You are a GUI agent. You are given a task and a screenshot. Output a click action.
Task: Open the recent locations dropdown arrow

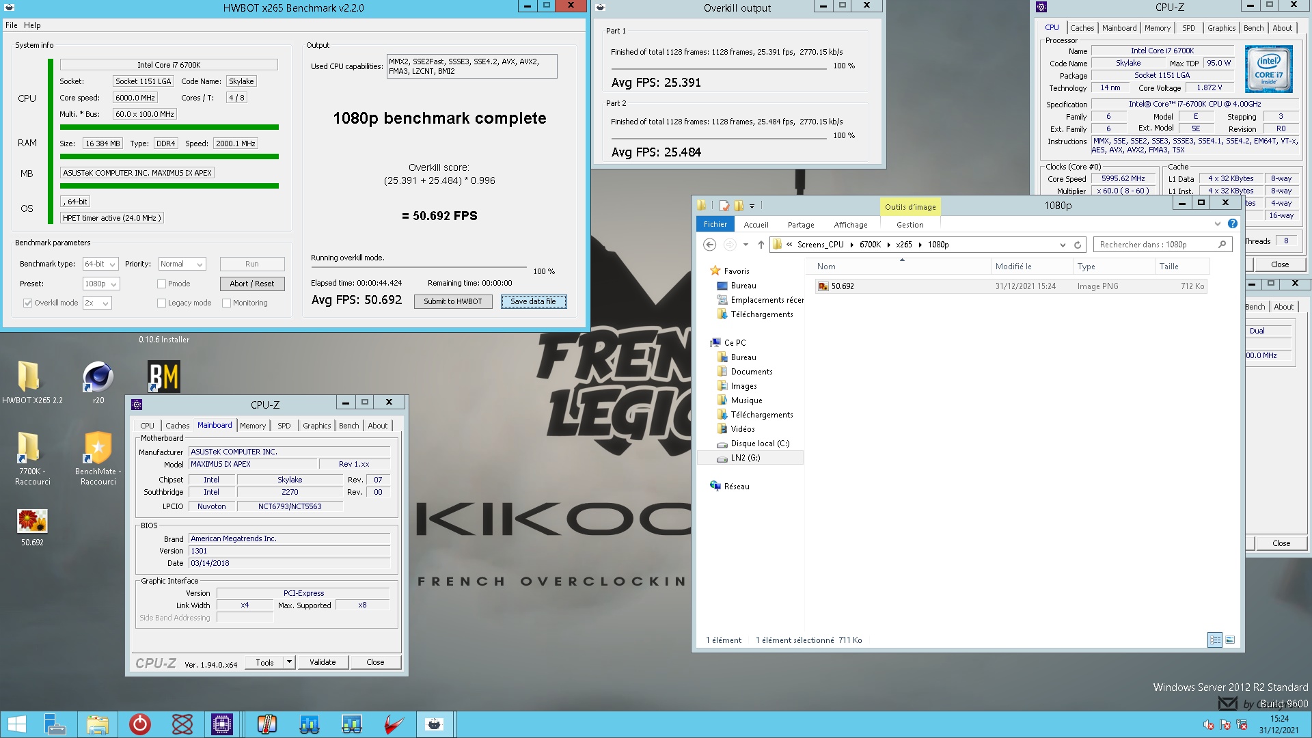pyautogui.click(x=746, y=245)
